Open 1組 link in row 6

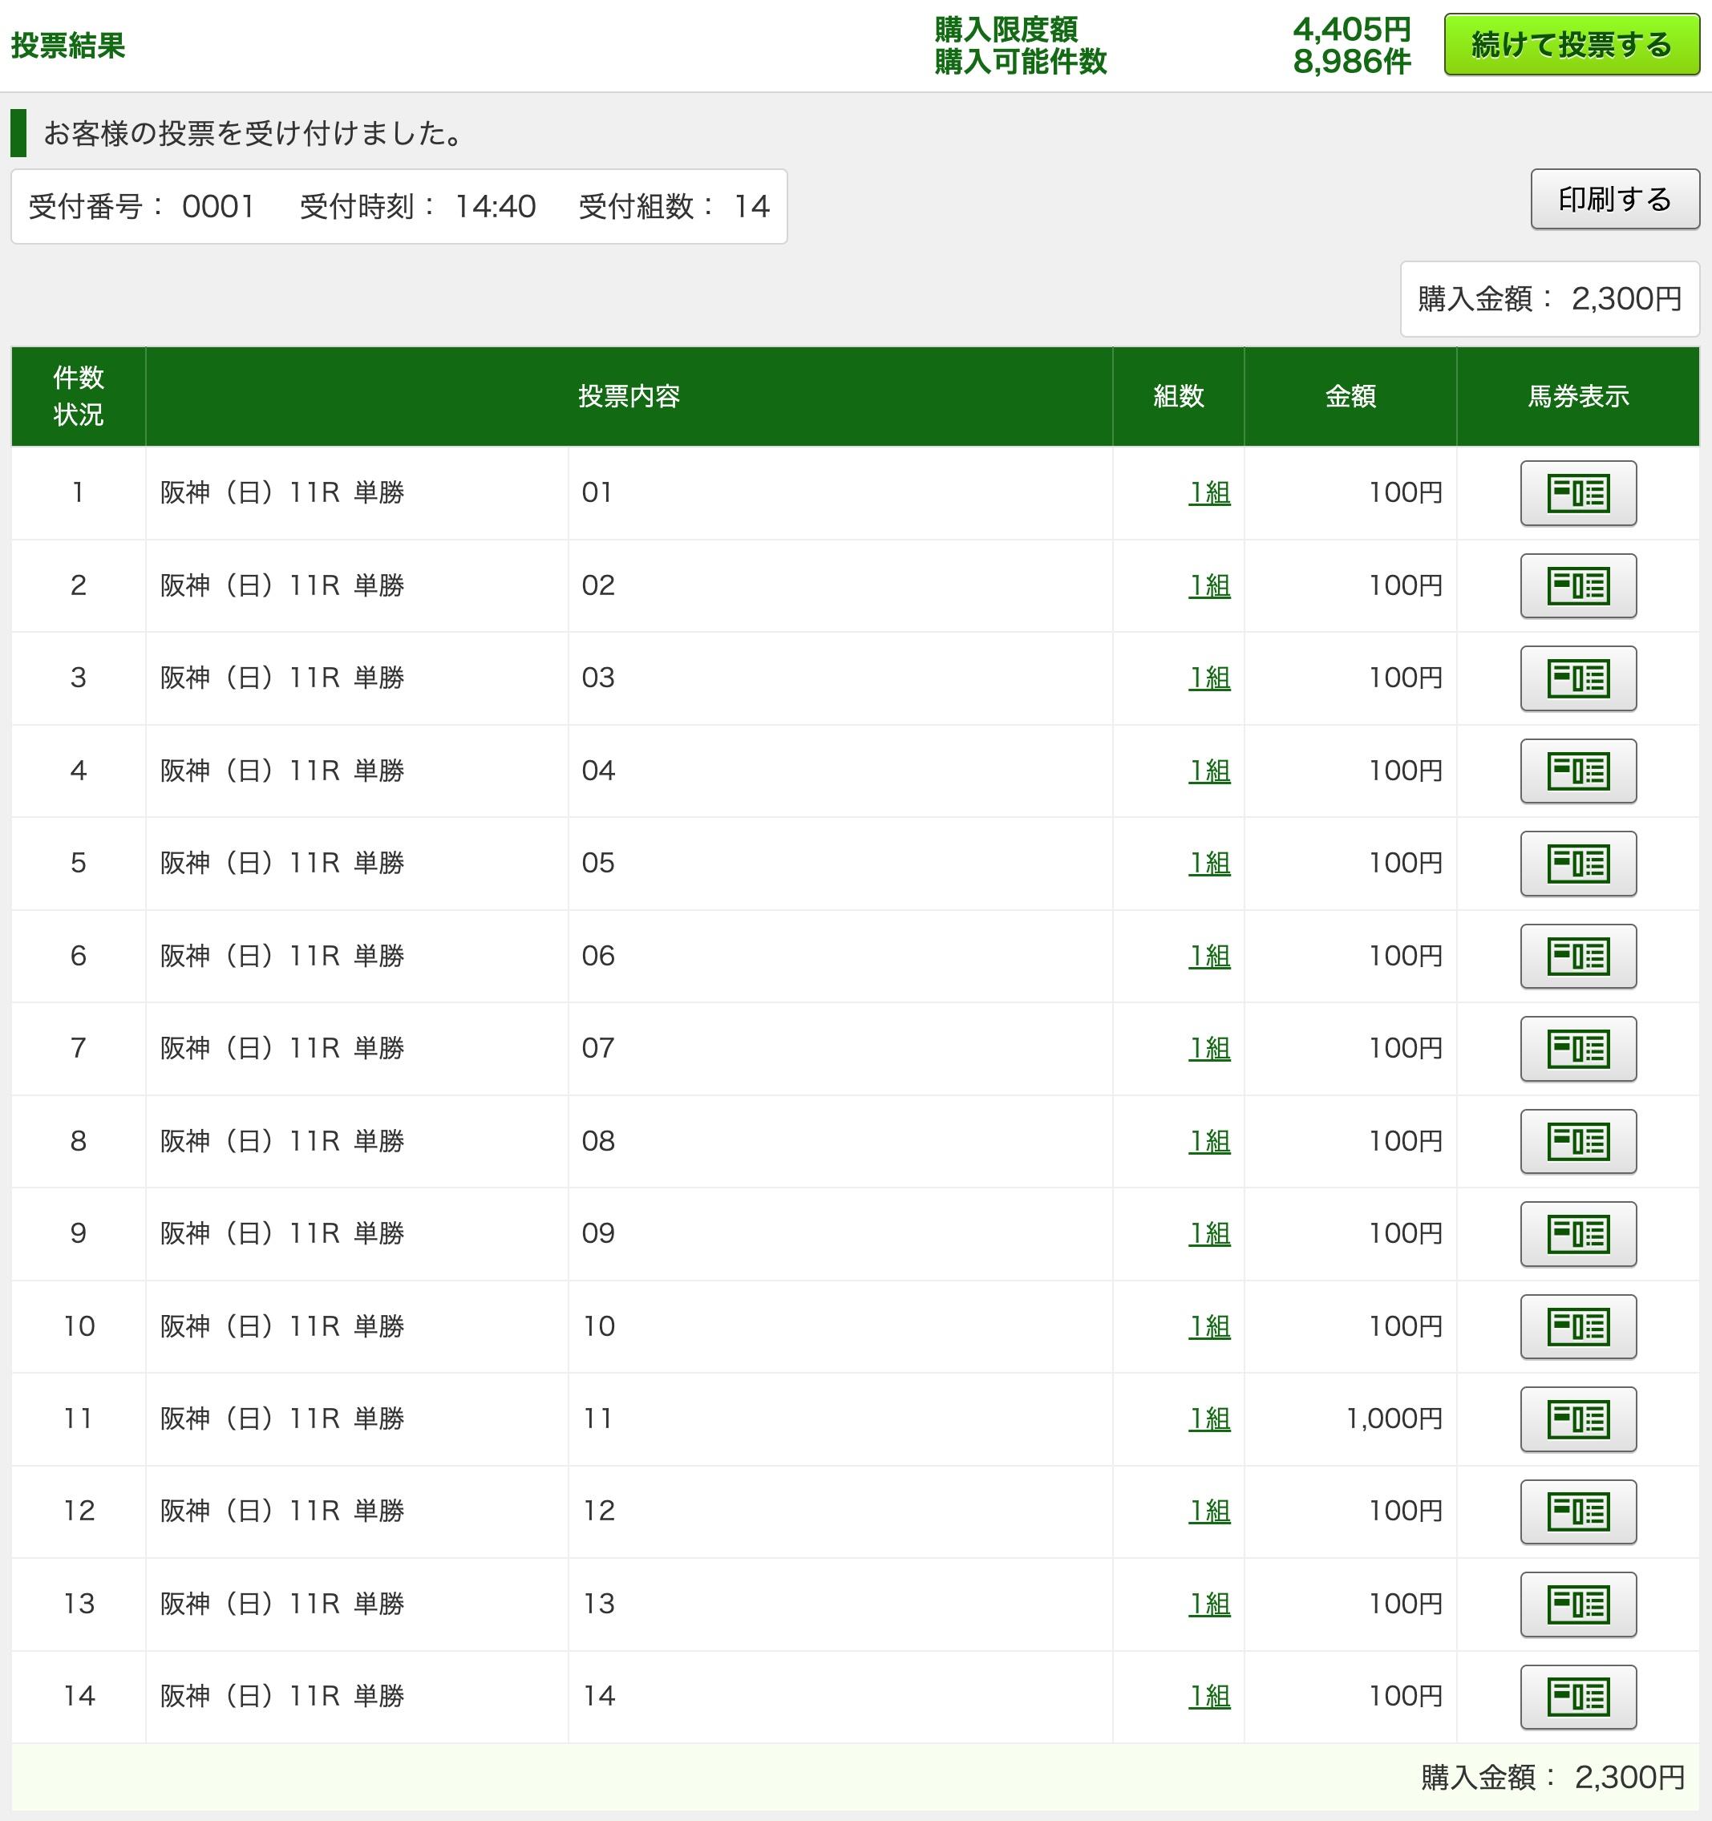tap(1208, 955)
